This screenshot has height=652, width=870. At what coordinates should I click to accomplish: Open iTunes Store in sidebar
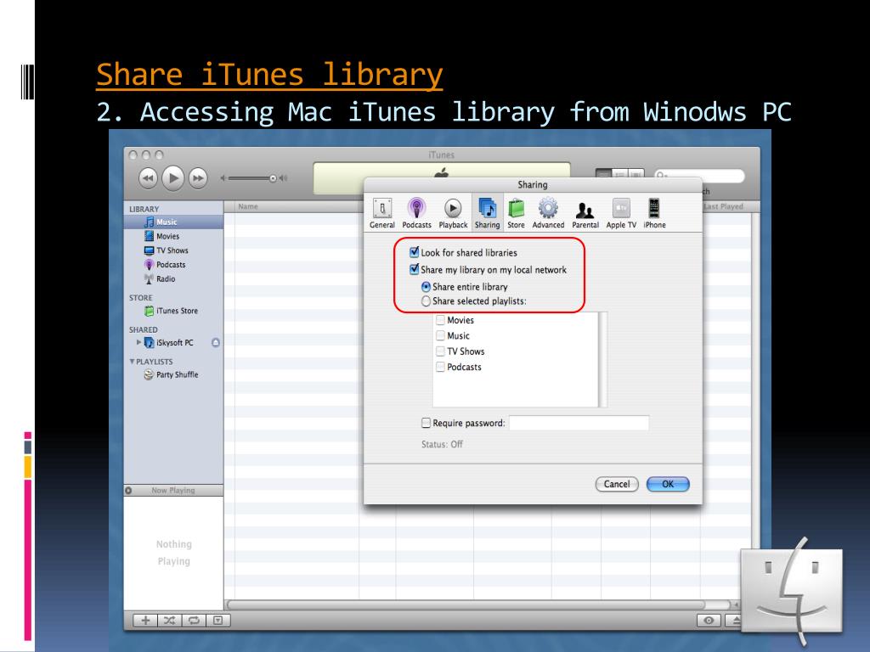click(x=173, y=311)
